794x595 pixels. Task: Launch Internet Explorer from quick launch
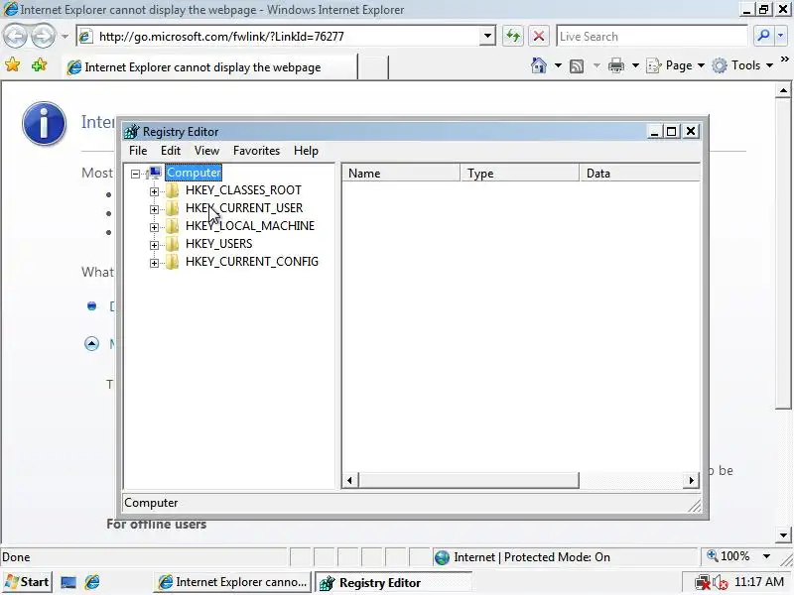click(x=92, y=582)
